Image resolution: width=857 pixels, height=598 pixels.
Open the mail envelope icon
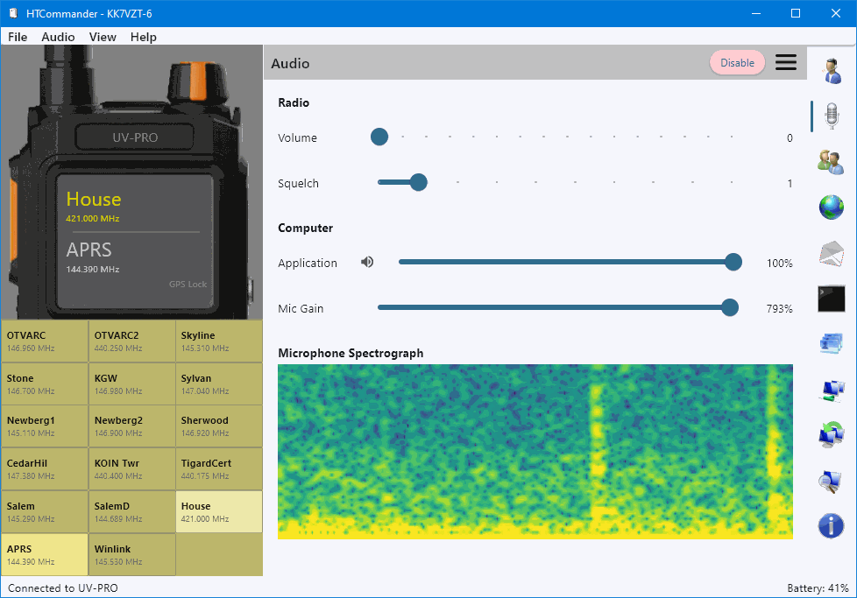coord(832,253)
